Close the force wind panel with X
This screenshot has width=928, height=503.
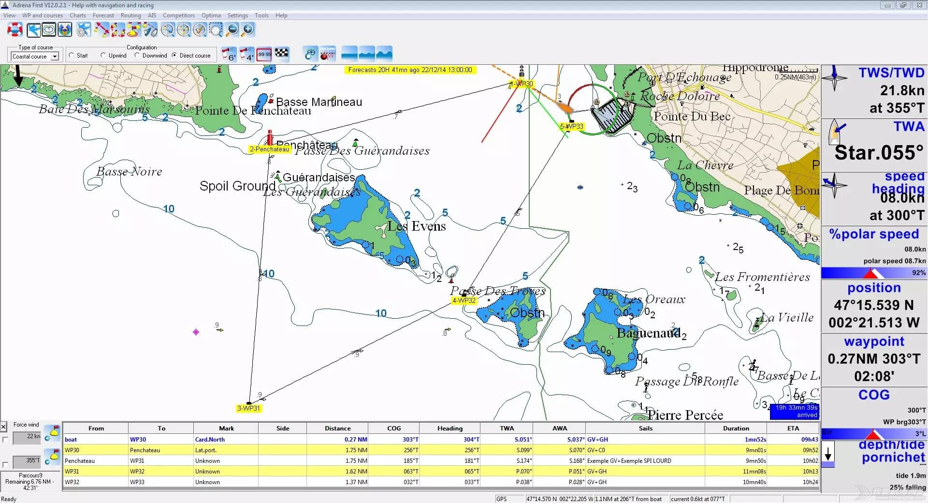pyautogui.click(x=3, y=426)
